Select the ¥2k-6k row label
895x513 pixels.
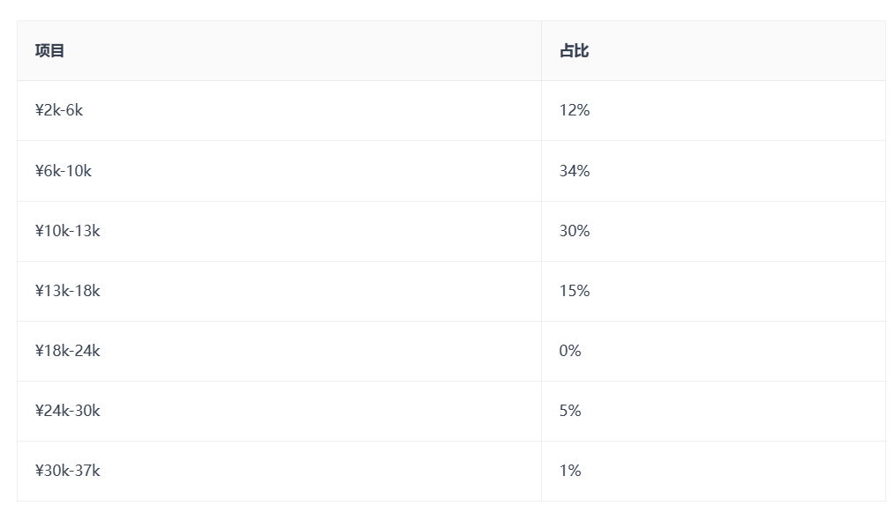coord(59,110)
